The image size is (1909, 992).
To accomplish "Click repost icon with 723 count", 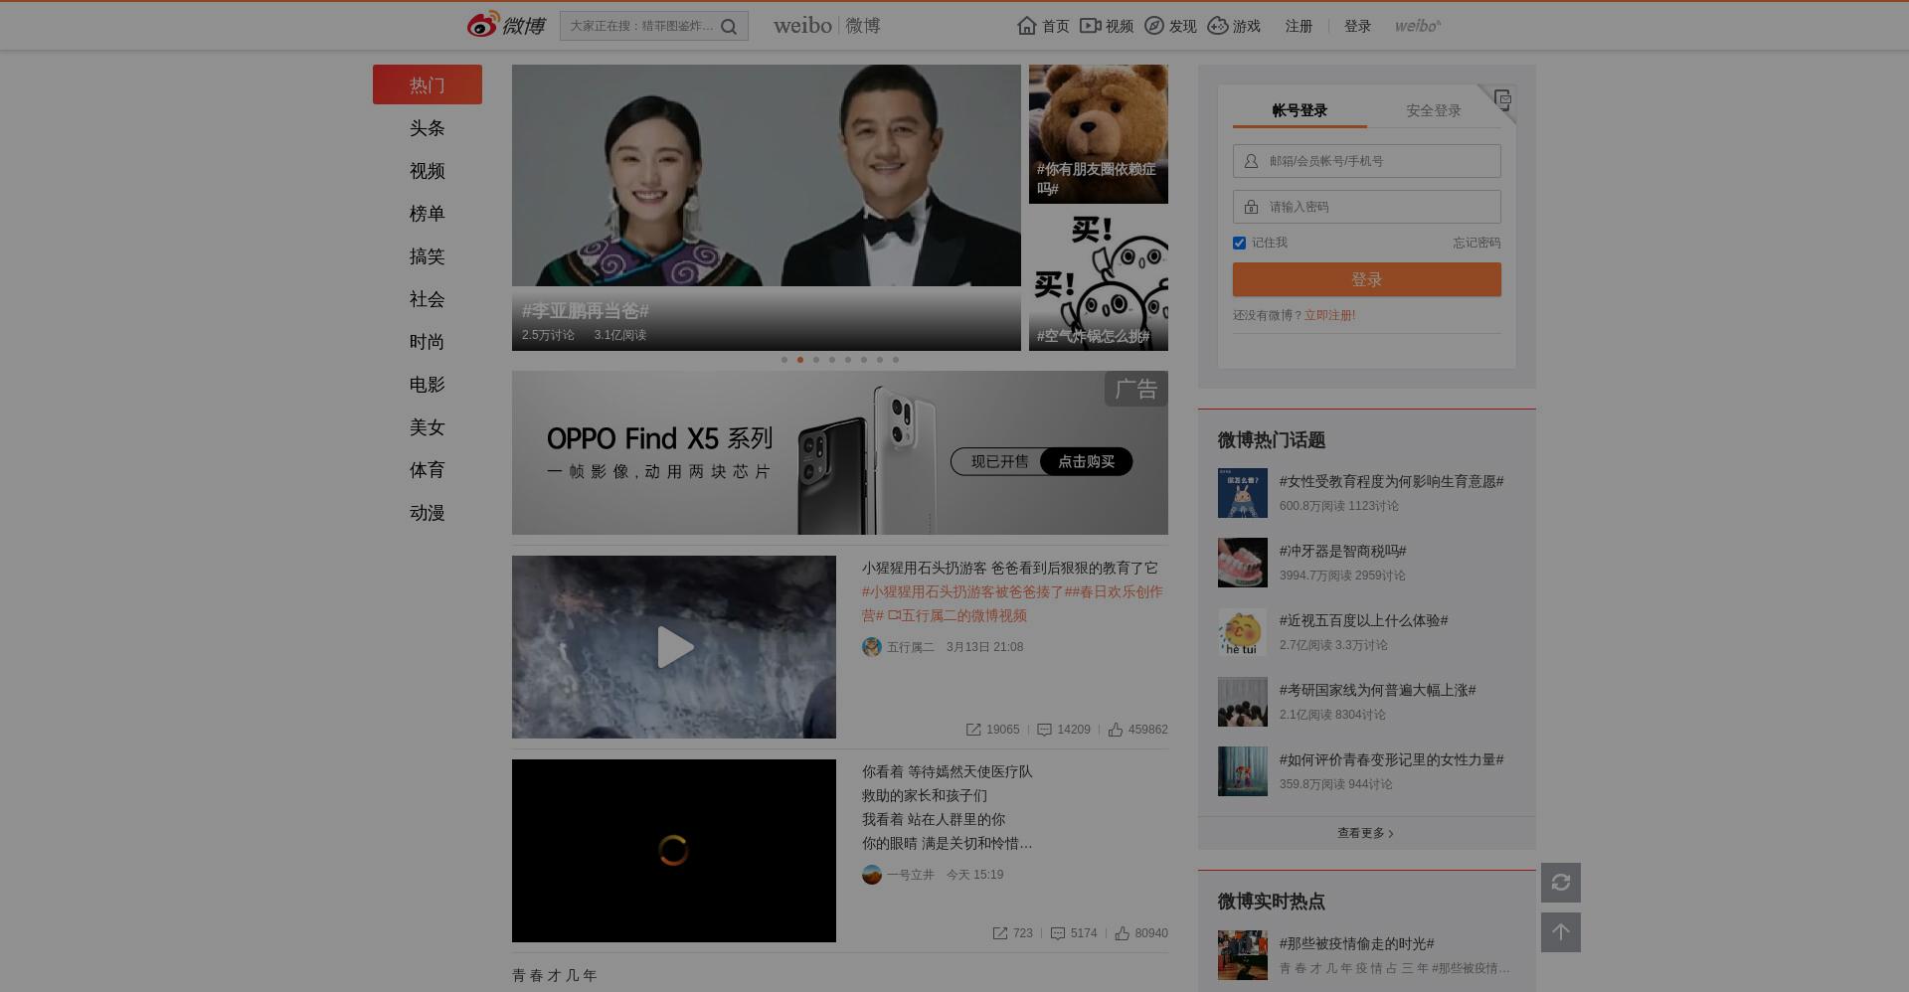I will [x=999, y=933].
